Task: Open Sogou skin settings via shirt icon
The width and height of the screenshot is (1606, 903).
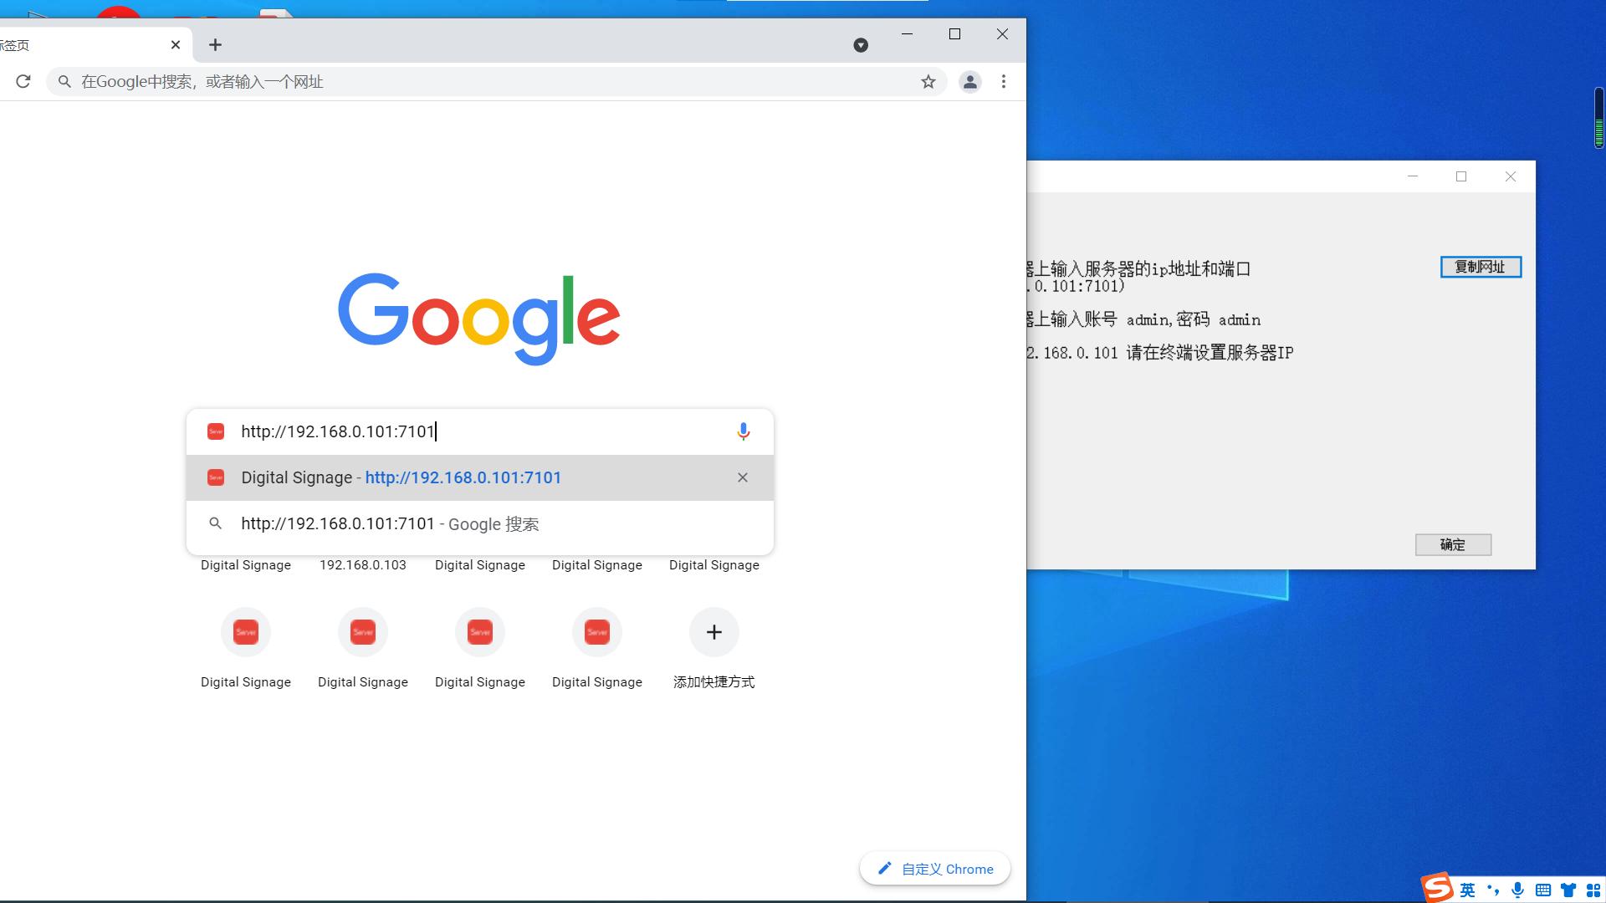Action: click(1568, 889)
